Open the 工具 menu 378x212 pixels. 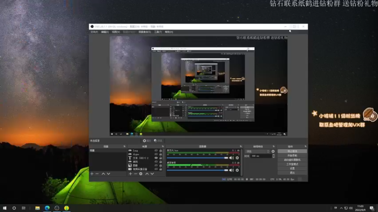[157, 32]
